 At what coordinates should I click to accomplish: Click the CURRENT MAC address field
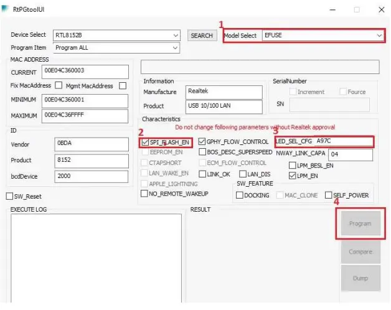(x=85, y=72)
